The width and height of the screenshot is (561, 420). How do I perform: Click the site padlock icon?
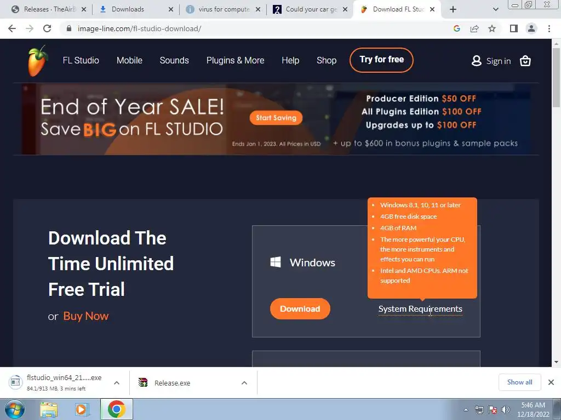69,28
